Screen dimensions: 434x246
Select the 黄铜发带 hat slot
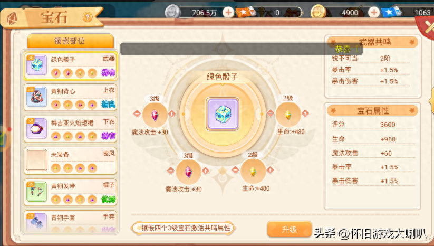coord(70,192)
